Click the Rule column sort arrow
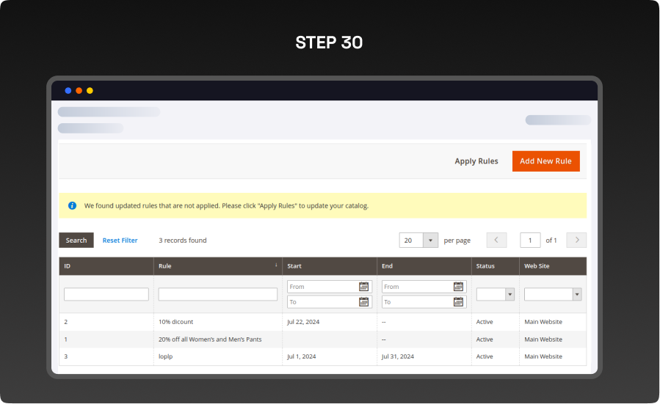The width and height of the screenshot is (660, 404). (x=276, y=265)
